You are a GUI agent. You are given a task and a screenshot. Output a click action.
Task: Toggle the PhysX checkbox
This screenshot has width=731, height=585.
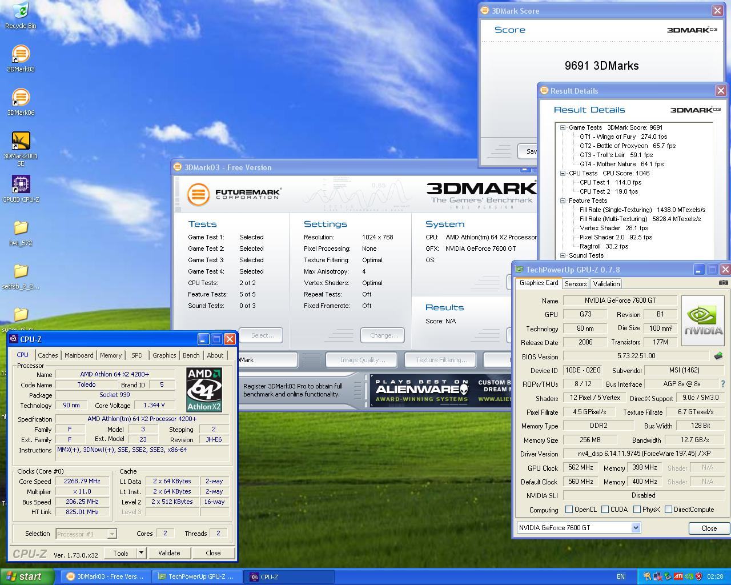[637, 509]
